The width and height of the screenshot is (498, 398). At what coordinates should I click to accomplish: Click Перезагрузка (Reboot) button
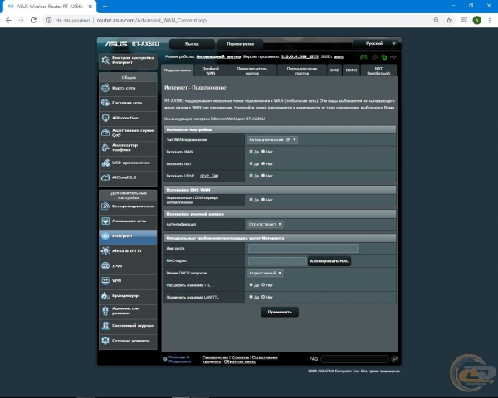(241, 44)
